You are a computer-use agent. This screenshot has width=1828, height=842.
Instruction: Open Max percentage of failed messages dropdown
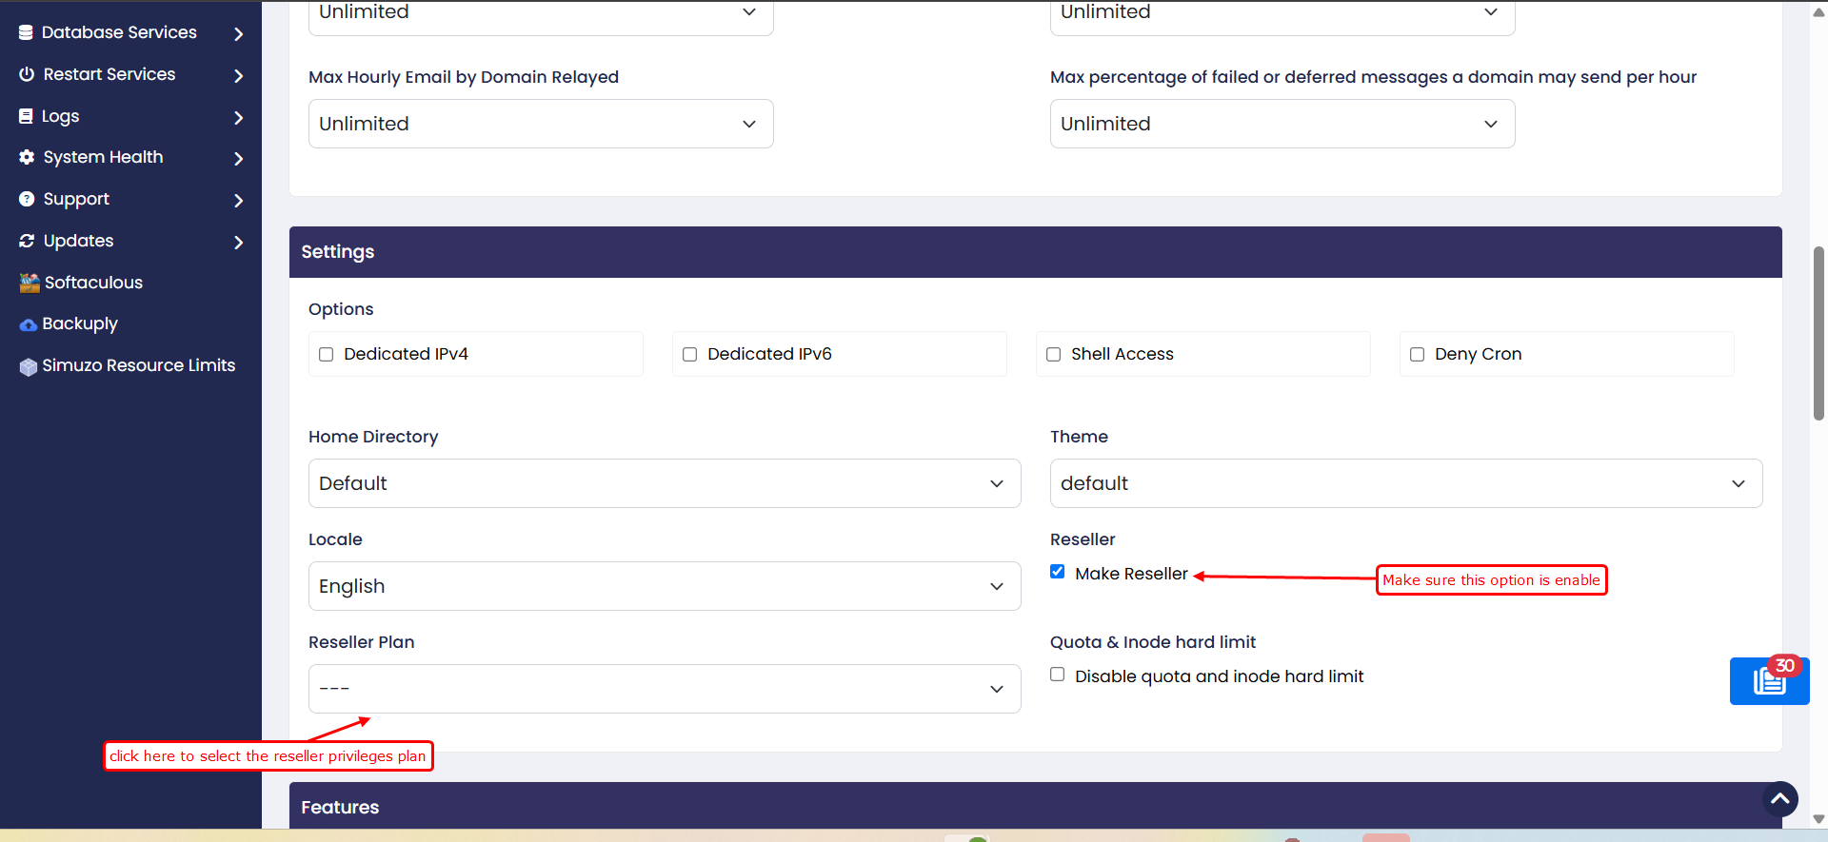click(x=1282, y=124)
